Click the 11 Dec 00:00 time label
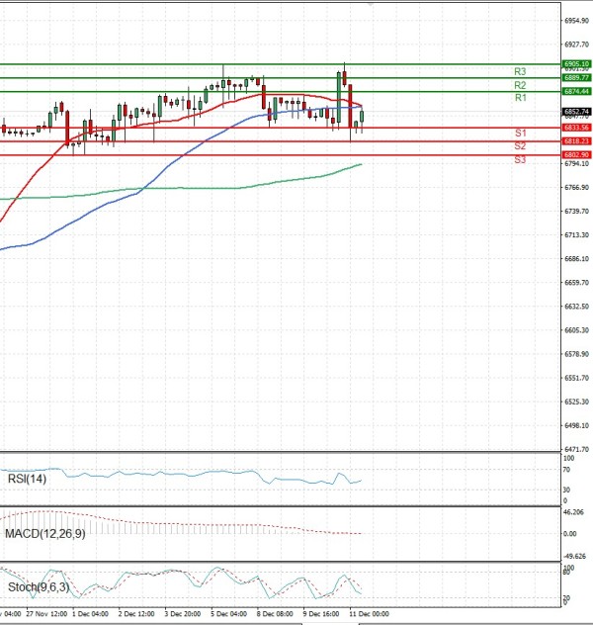 pyautogui.click(x=366, y=614)
